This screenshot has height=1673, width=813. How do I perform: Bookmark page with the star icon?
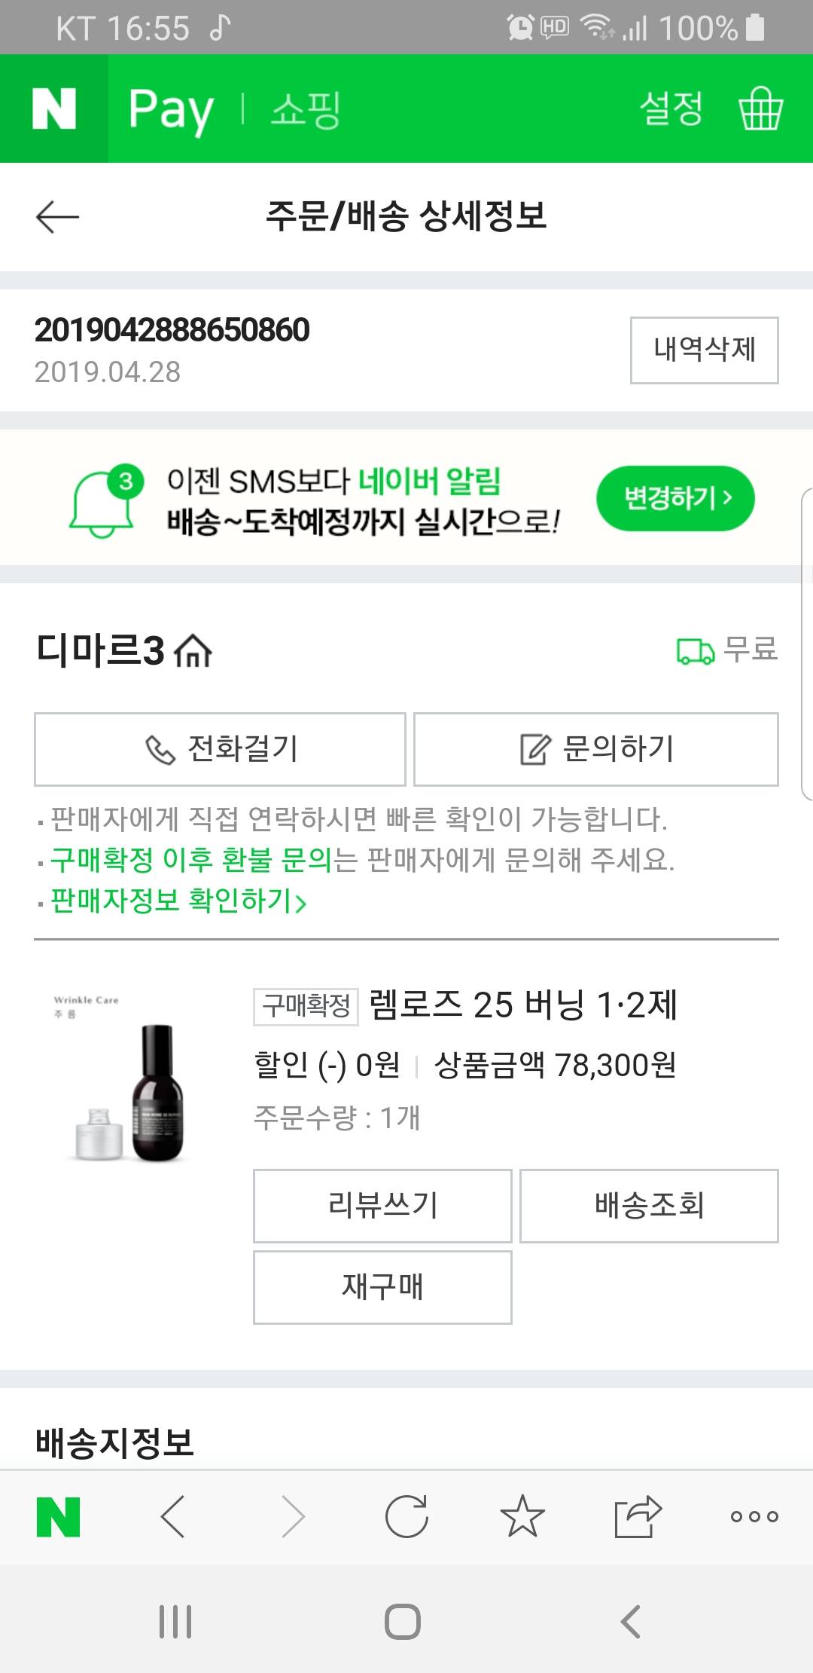(x=522, y=1515)
